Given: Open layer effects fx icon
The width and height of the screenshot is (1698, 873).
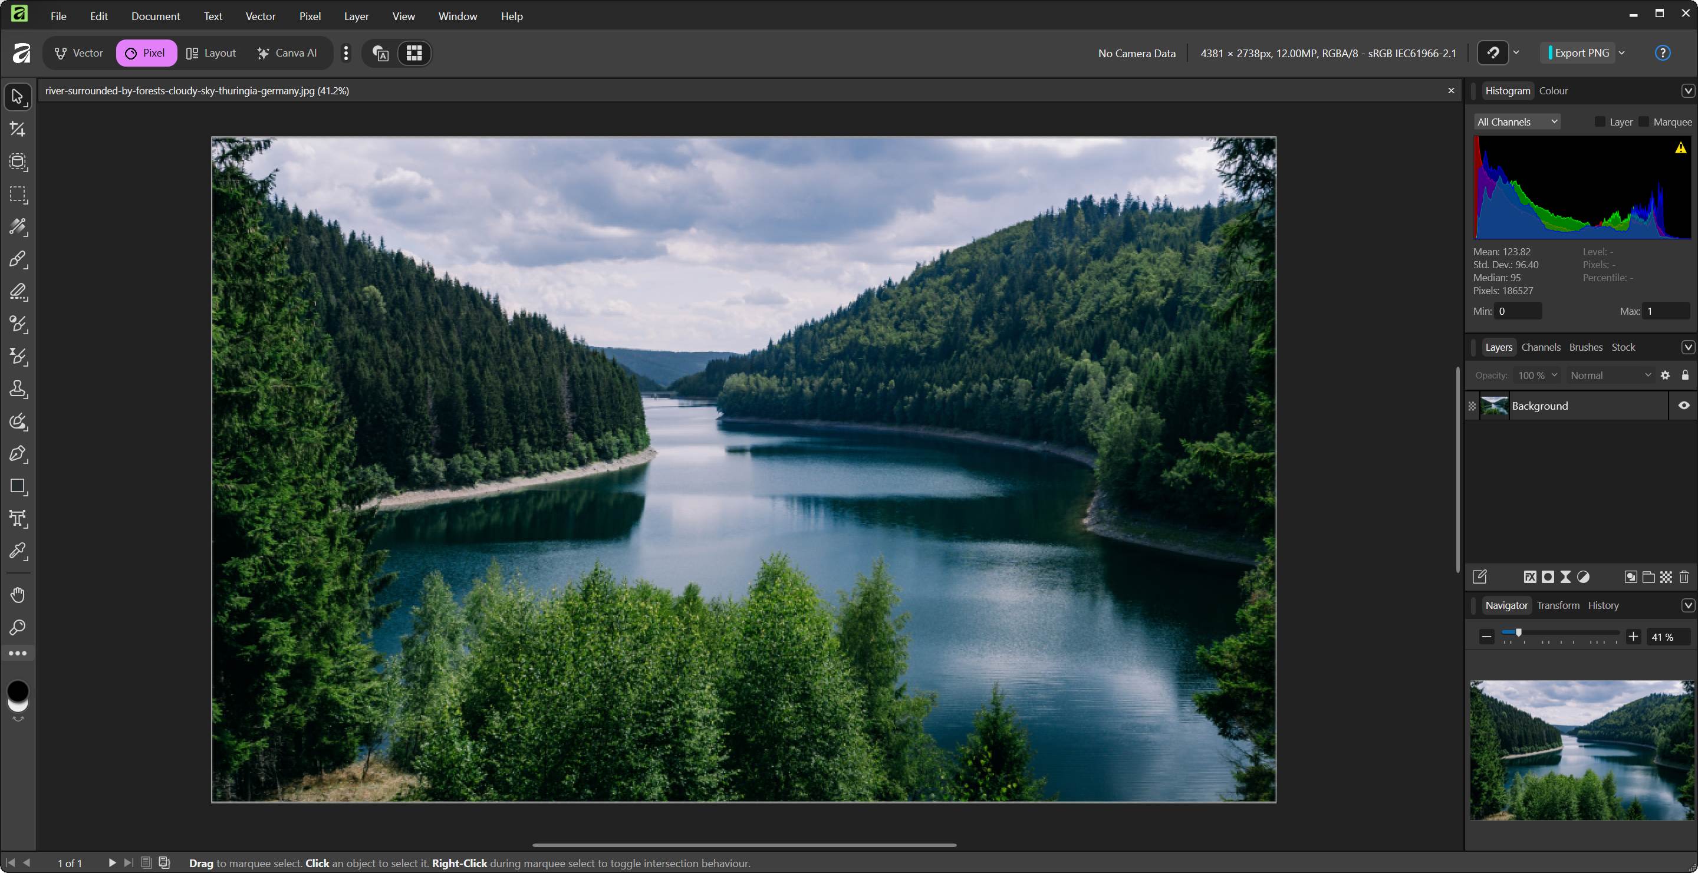Looking at the screenshot, I should 1530,577.
